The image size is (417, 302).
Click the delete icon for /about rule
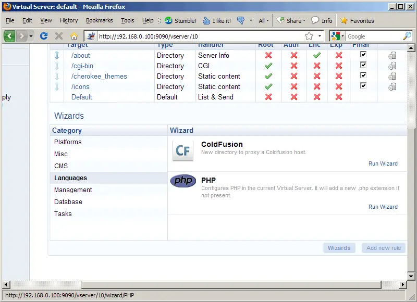pyautogui.click(x=393, y=56)
